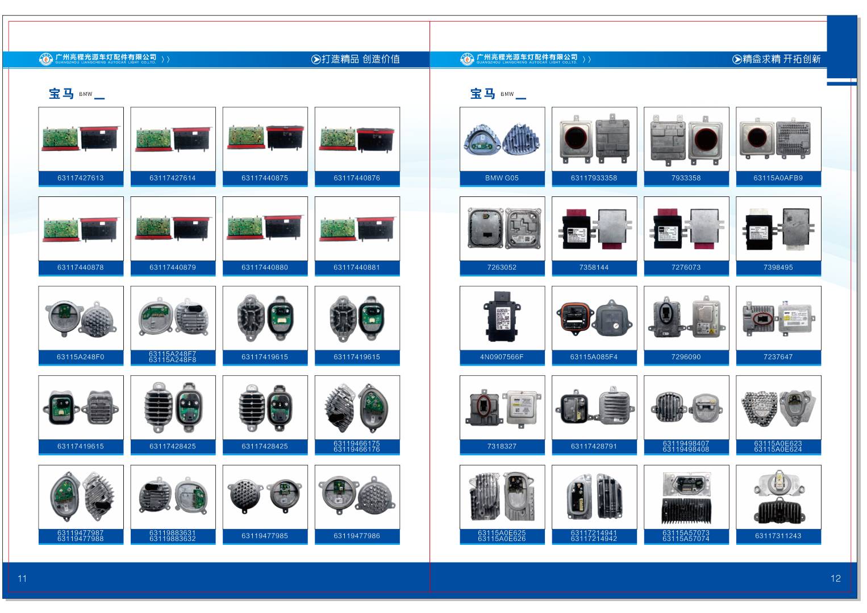Open the BMW G05 product image
This screenshot has height=613, width=867.
click(502, 139)
